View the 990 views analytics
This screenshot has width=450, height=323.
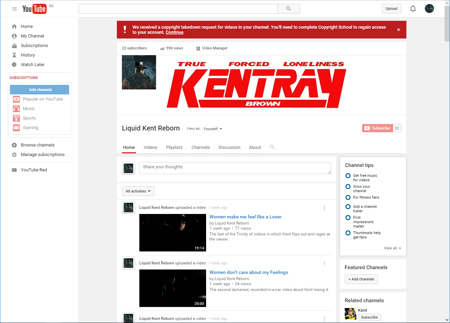tap(172, 48)
